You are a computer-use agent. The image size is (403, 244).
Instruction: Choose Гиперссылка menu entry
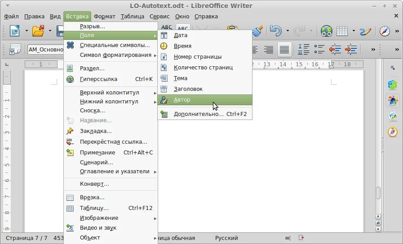click(111, 79)
